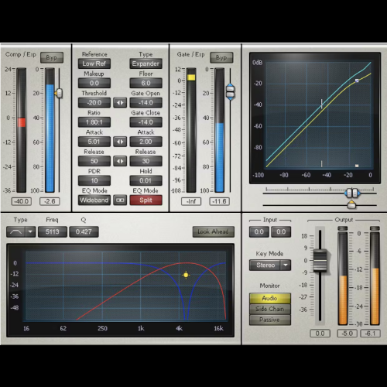The height and width of the screenshot is (387, 387).
Task: Click the gate threshold dual handles under the graph
Action: pyautogui.click(x=352, y=193)
